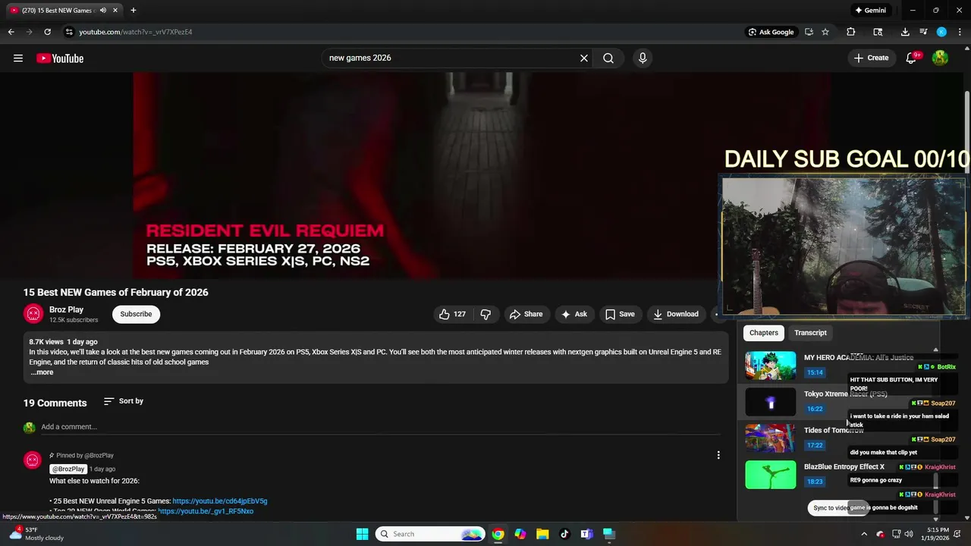Click the Add a comment field
This screenshot has height=546, width=971.
click(x=379, y=427)
